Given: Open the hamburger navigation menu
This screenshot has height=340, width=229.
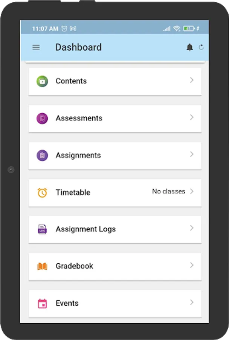Looking at the screenshot, I should click(x=36, y=47).
